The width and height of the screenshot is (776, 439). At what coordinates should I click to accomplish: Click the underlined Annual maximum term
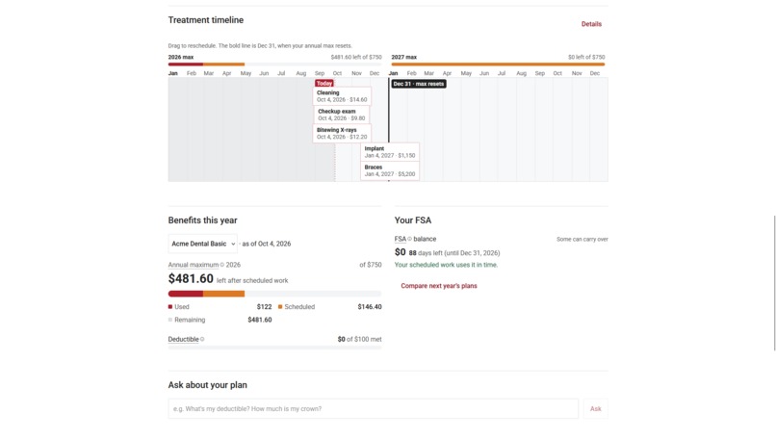coord(193,265)
